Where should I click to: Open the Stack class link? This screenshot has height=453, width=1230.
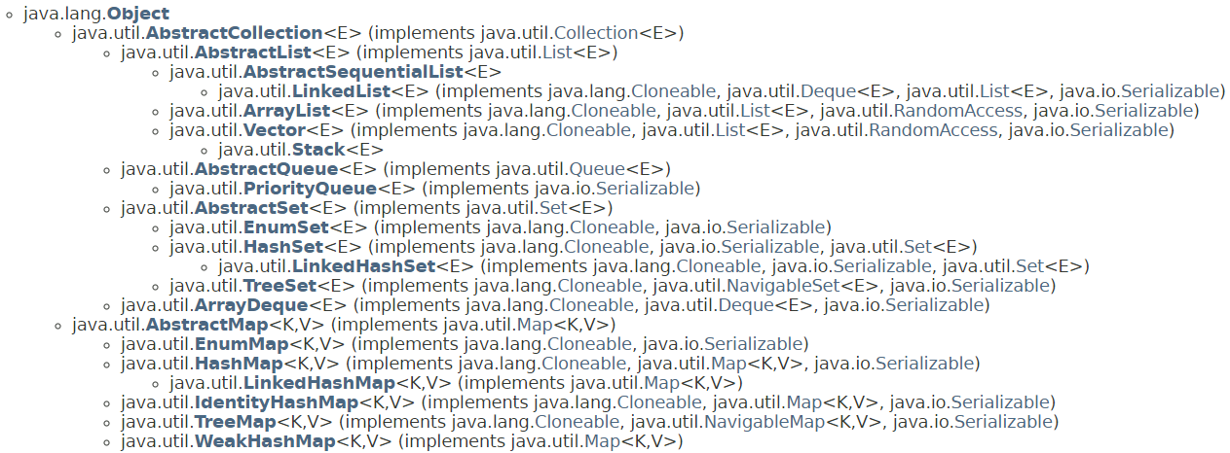(318, 150)
